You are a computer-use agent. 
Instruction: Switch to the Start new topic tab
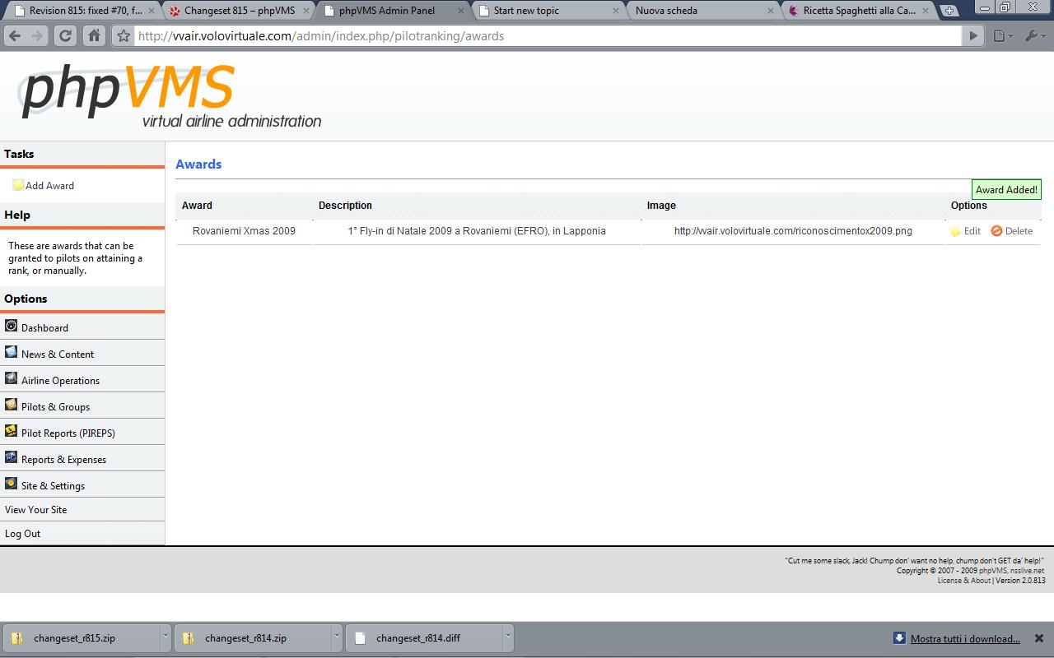click(x=549, y=11)
